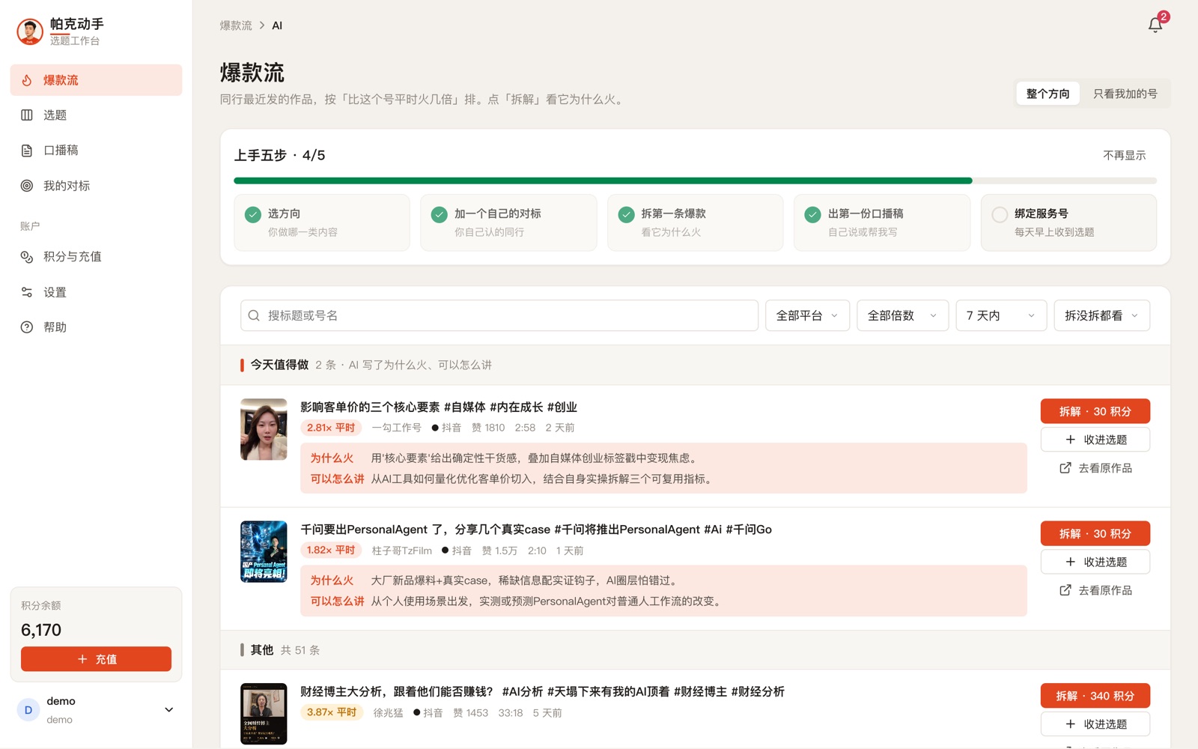Open the 7 天内 time range dropdown
The width and height of the screenshot is (1198, 749).
pyautogui.click(x=1001, y=315)
